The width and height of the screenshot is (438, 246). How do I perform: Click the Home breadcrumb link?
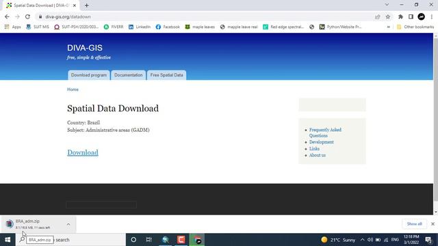[x=73, y=90]
